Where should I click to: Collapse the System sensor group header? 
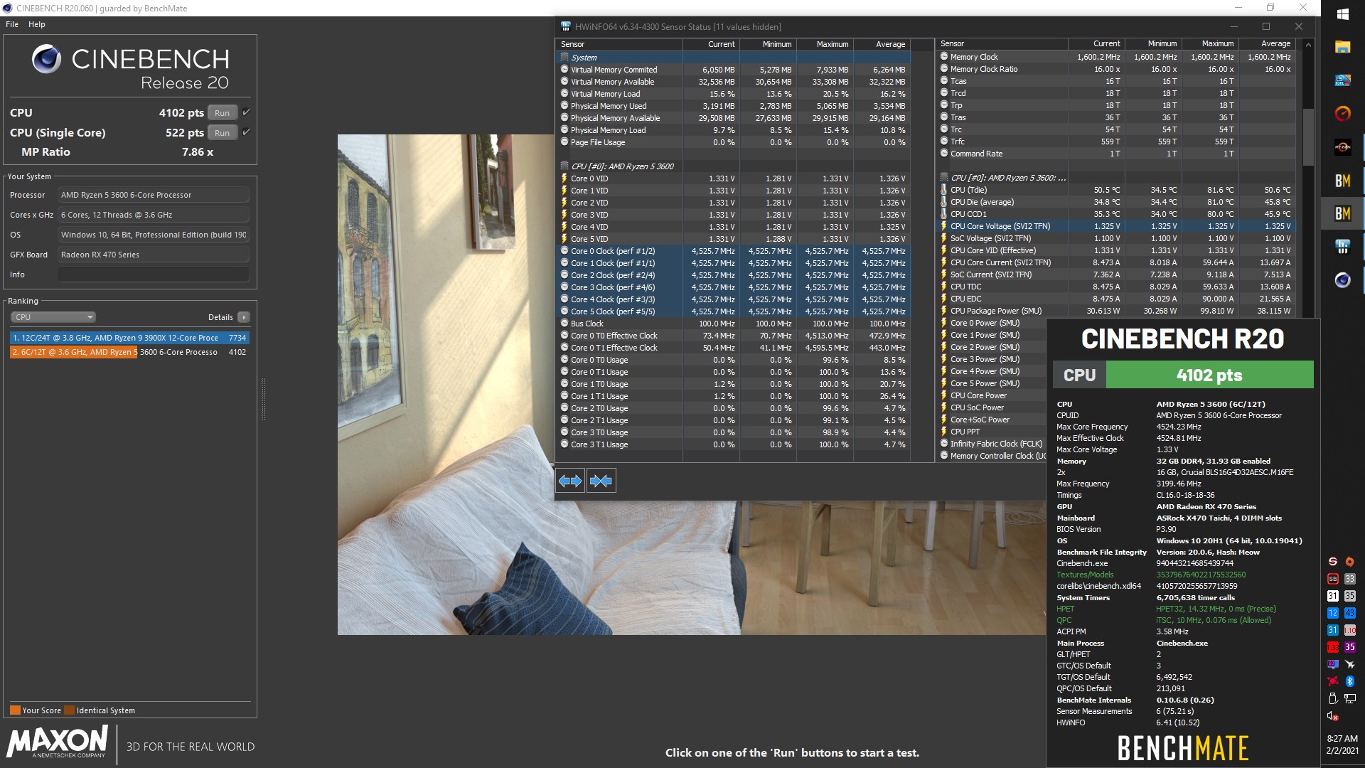pyautogui.click(x=564, y=58)
